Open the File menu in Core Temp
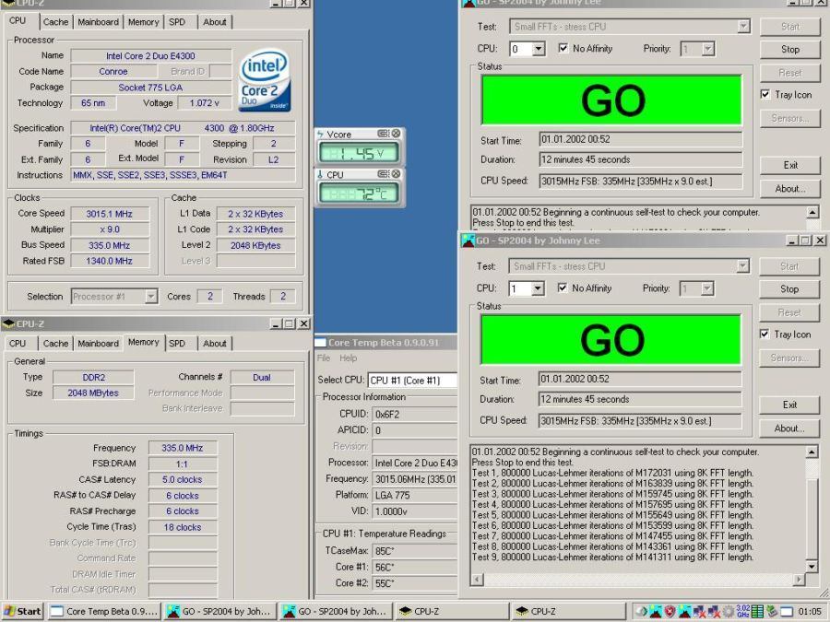Image resolution: width=830 pixels, height=622 pixels. click(x=323, y=358)
